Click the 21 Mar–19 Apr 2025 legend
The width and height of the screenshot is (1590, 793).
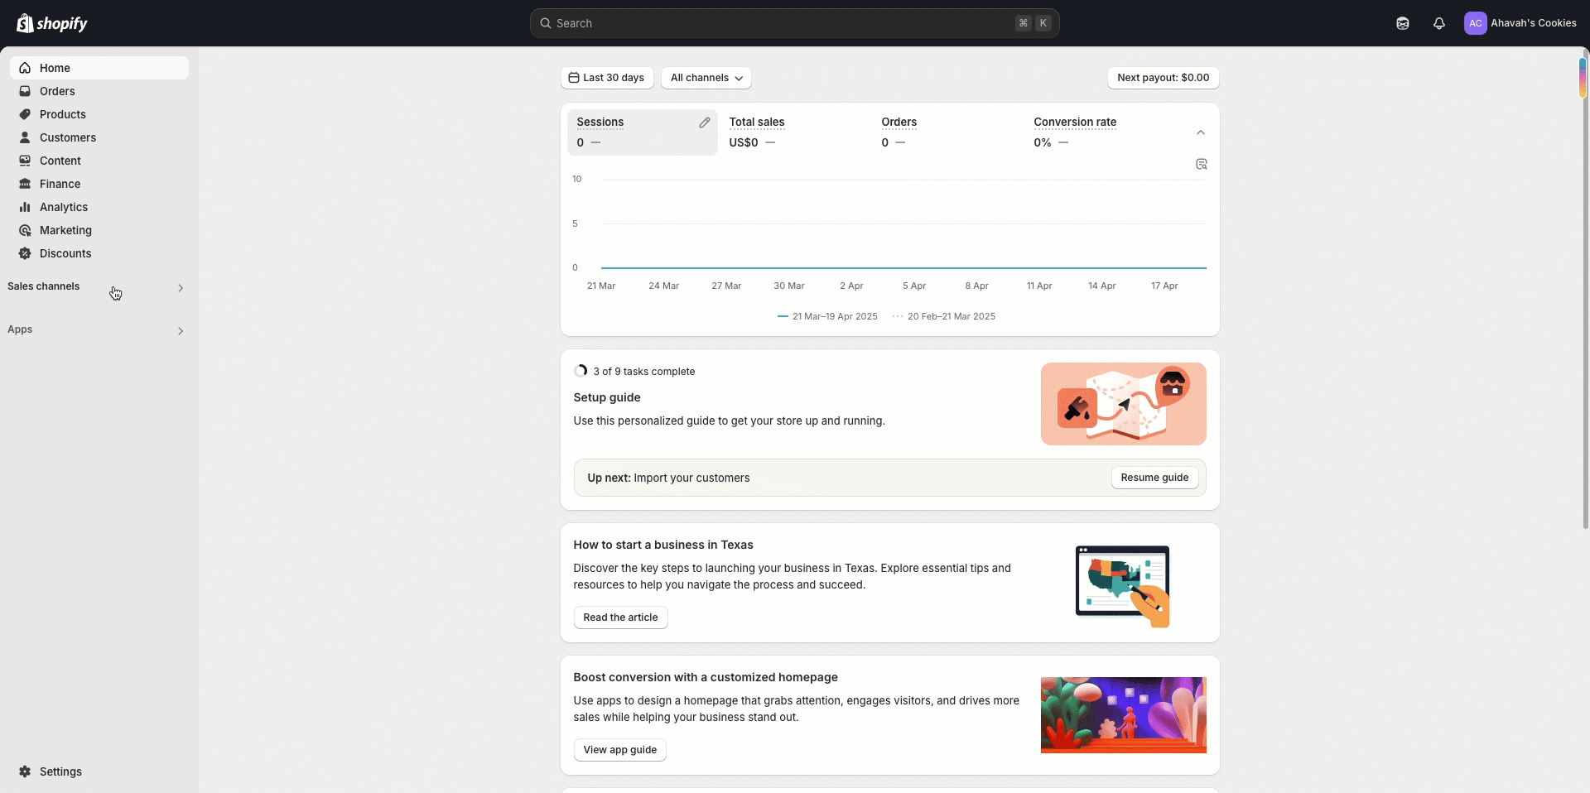click(828, 316)
